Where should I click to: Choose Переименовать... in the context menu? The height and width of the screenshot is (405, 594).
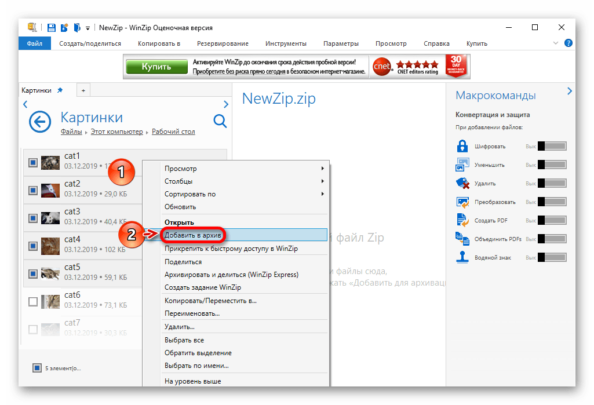click(244, 313)
